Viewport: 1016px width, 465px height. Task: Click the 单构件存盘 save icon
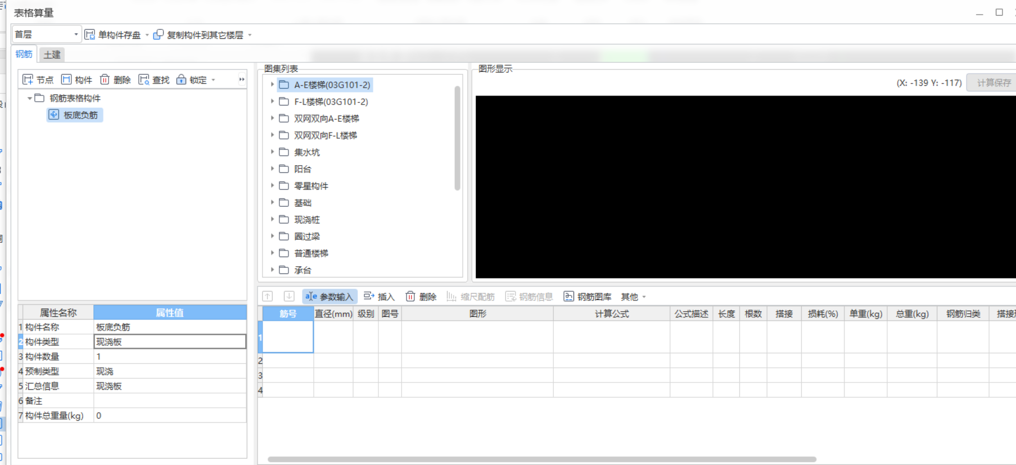click(89, 35)
